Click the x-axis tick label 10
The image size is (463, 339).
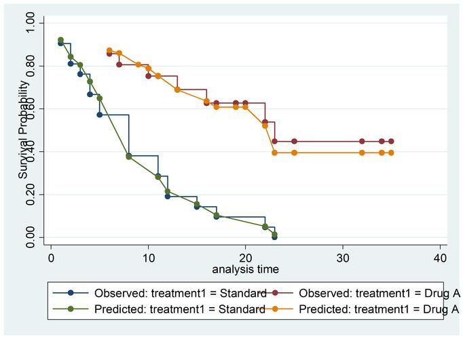[148, 258]
